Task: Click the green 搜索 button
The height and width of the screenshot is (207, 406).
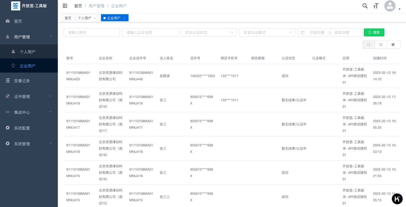Action: pos(374,32)
